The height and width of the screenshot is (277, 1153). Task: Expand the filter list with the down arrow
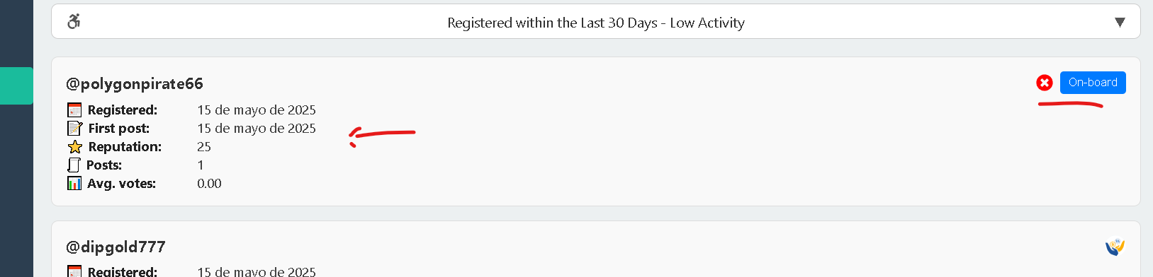click(x=1120, y=22)
